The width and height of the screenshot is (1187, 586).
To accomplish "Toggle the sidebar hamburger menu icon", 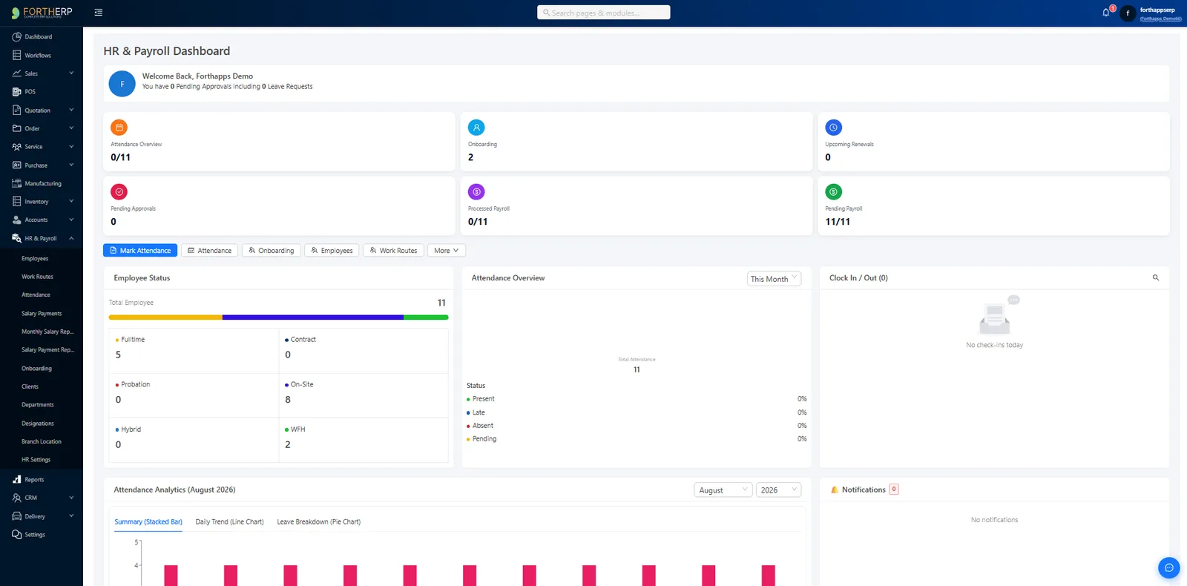I will (99, 13).
